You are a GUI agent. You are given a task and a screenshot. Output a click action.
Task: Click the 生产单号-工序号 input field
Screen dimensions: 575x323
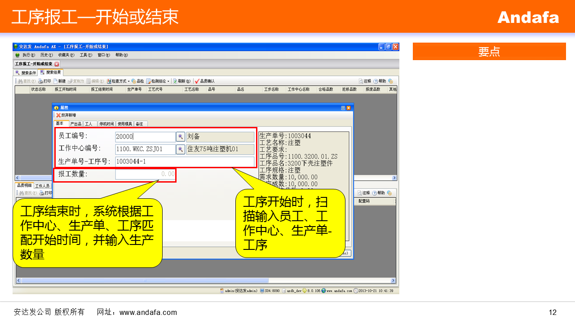point(184,161)
